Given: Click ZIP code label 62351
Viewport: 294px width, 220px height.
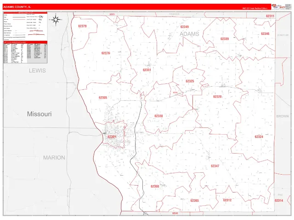Looking at the screenshot, I should click(147, 70).
